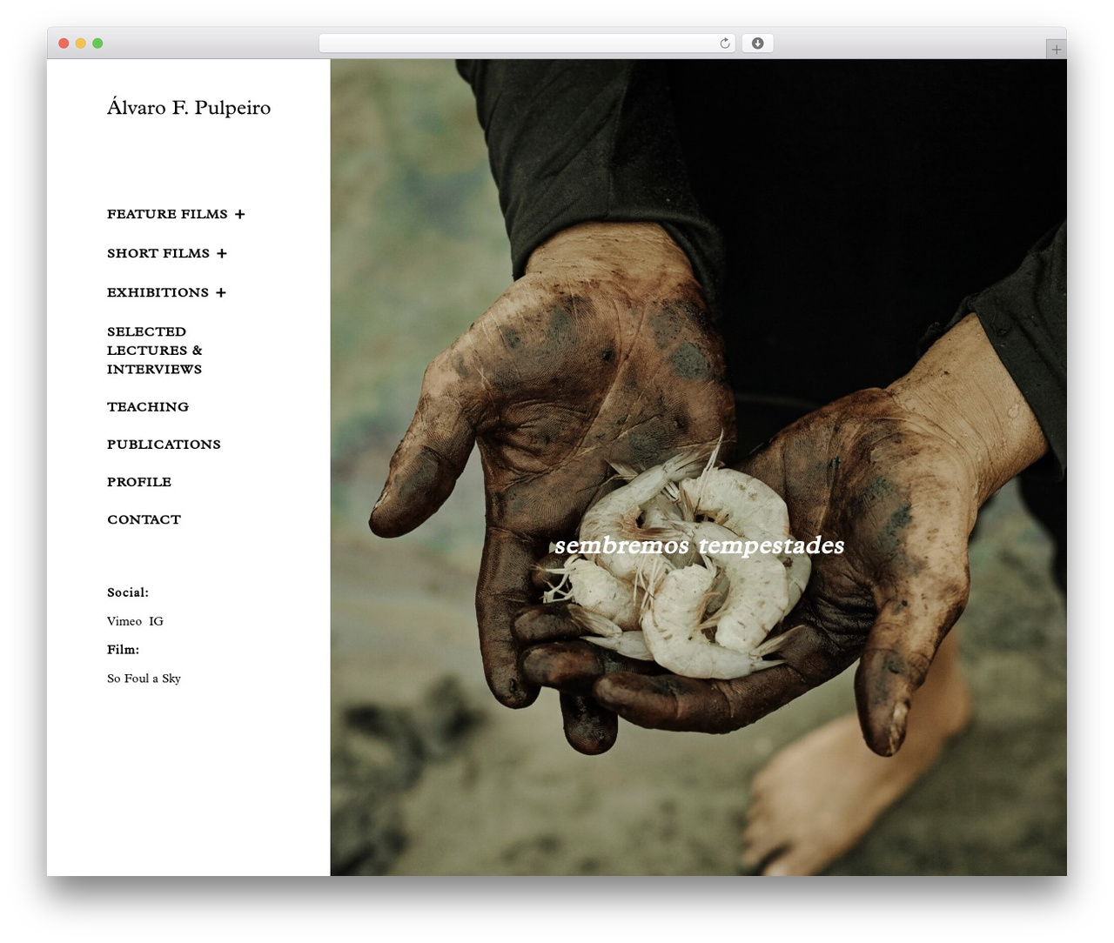1114x943 pixels.
Task: Open the Publications page
Action: click(x=164, y=444)
